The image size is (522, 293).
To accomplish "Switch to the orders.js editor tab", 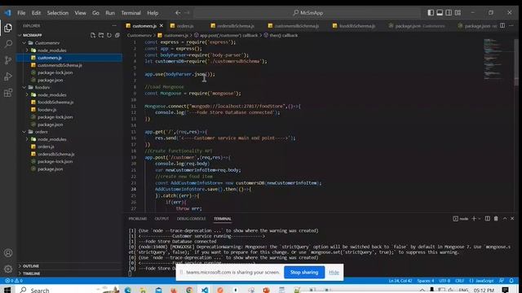I will click(185, 25).
